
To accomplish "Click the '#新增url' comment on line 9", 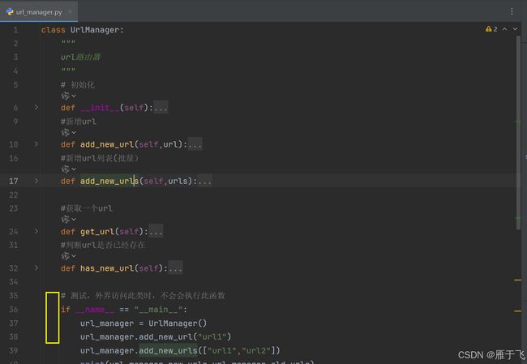I will (79, 122).
